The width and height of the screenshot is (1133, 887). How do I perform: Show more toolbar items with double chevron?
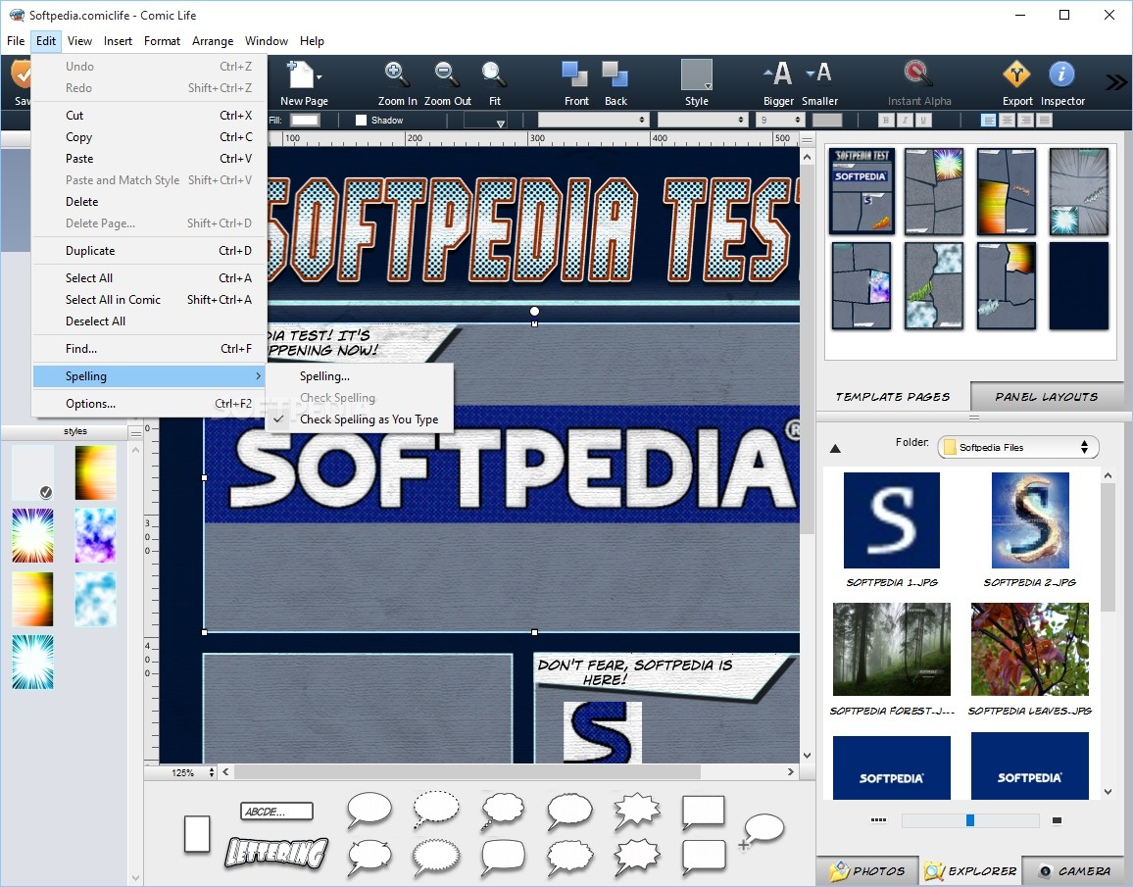1116,81
